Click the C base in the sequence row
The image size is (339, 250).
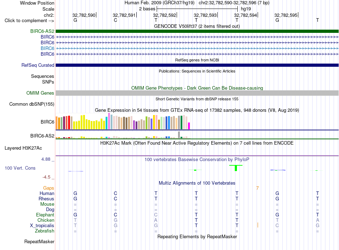click(x=116, y=20)
